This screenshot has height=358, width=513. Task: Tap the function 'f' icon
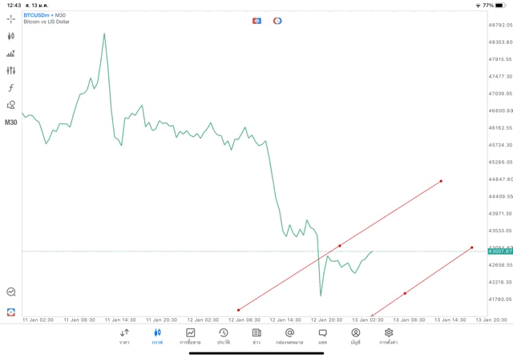[x=11, y=88]
